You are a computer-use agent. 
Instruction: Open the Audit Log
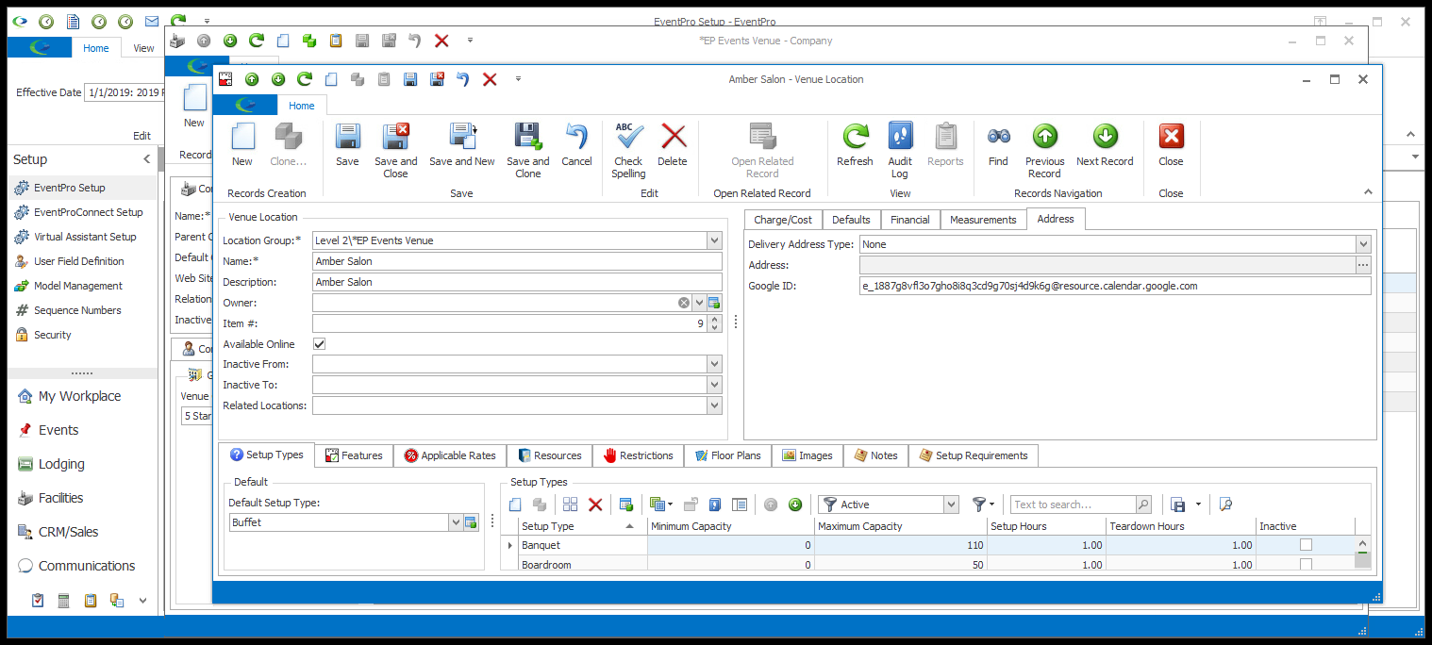900,151
